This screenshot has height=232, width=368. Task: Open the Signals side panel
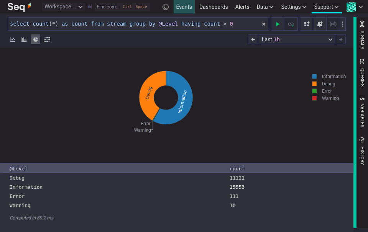362,35
